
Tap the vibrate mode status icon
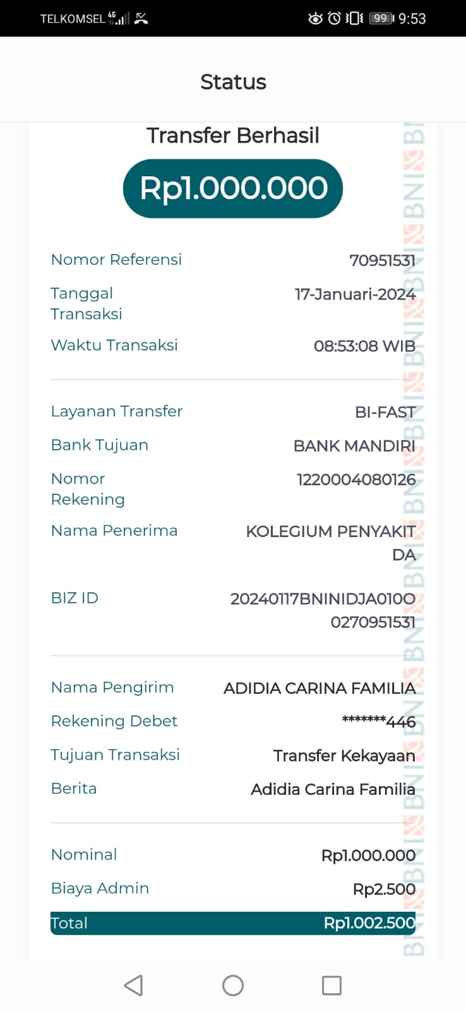click(x=354, y=18)
